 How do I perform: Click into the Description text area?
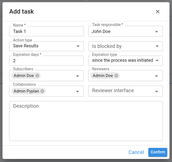click(x=86, y=122)
